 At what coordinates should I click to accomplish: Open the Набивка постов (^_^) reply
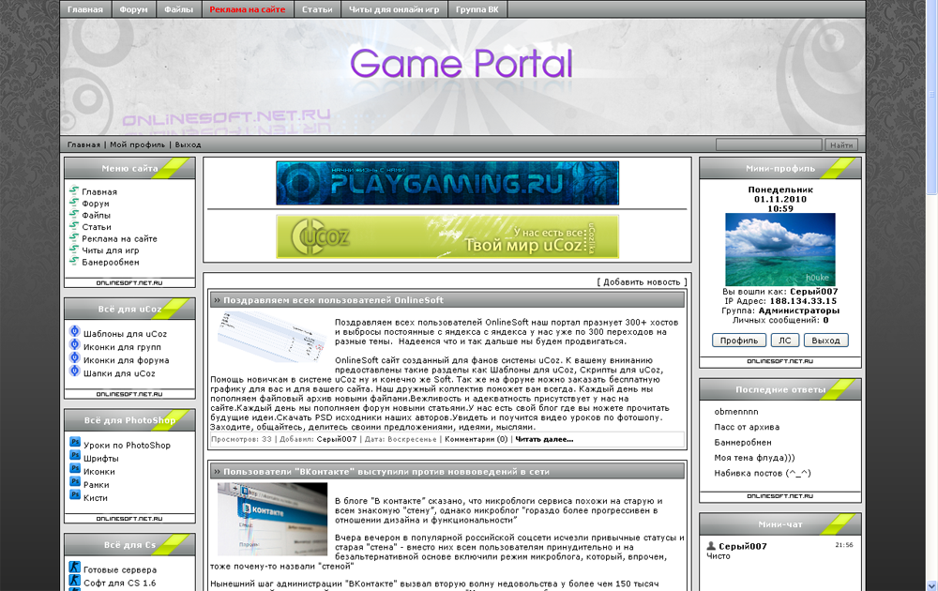click(763, 473)
